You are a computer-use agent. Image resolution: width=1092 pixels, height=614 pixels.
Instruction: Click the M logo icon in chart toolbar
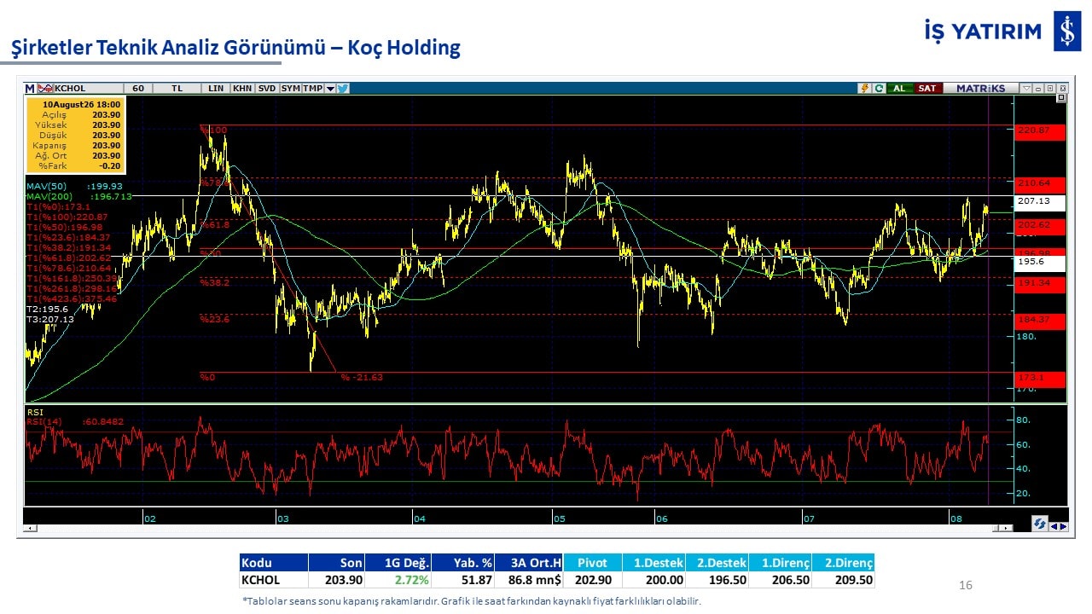29,88
